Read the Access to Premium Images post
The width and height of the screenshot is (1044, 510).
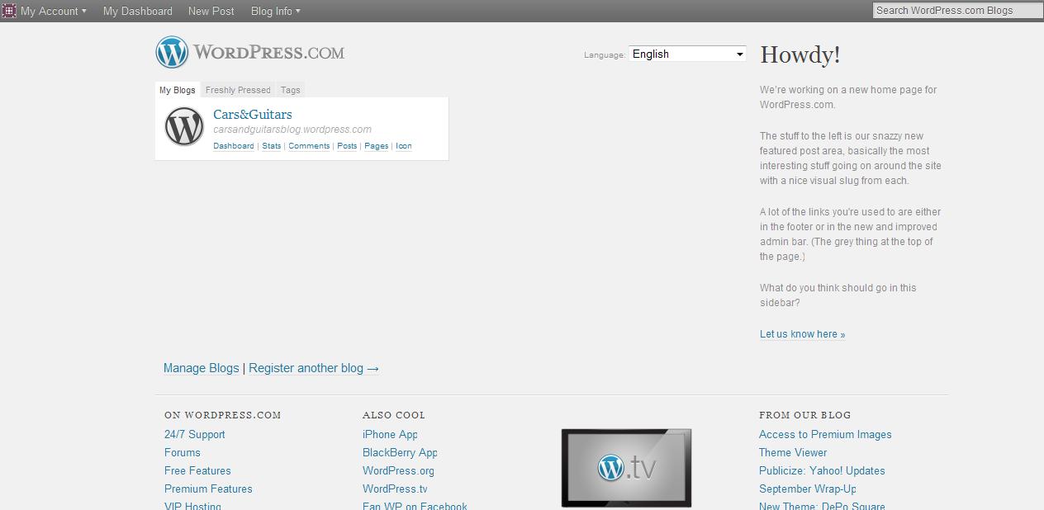(825, 434)
